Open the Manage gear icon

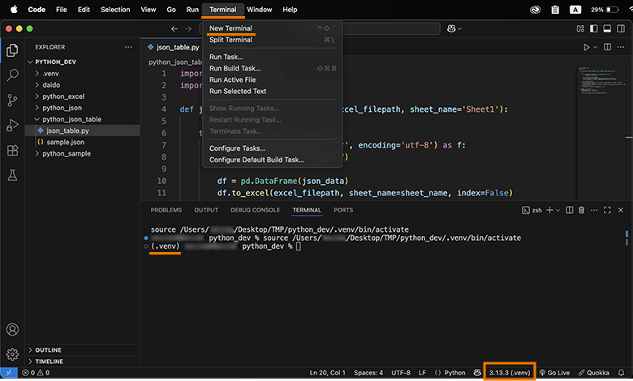pyautogui.click(x=12, y=354)
